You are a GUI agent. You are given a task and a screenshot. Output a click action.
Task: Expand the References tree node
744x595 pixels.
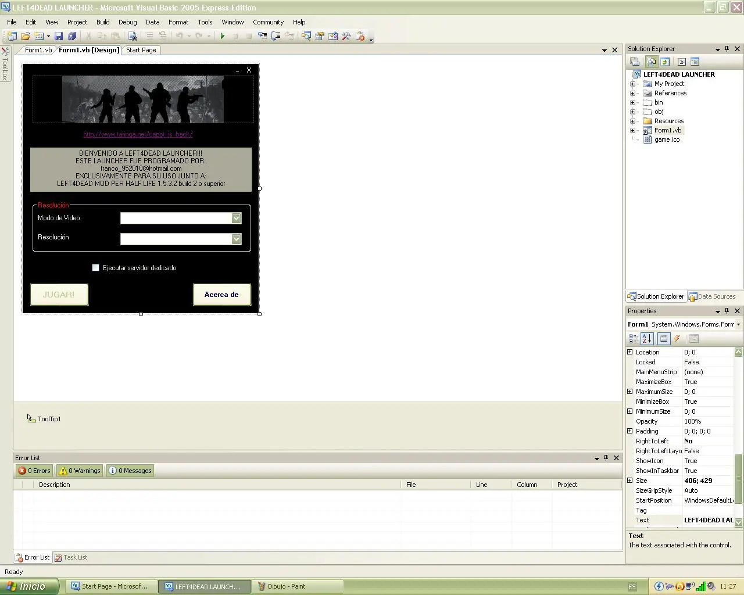tap(633, 93)
